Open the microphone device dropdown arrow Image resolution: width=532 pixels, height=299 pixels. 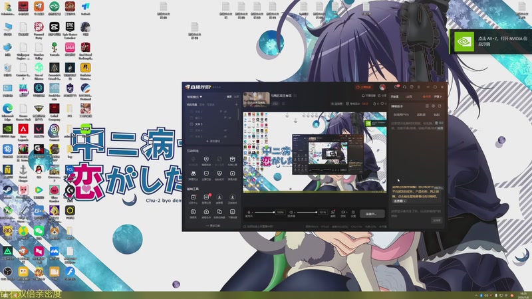coord(252,212)
